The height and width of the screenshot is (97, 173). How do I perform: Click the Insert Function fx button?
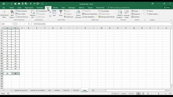tap(29, 24)
